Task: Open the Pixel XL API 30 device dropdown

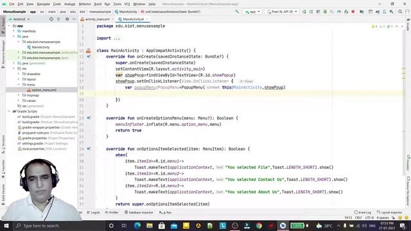Action: pyautogui.click(x=282, y=12)
